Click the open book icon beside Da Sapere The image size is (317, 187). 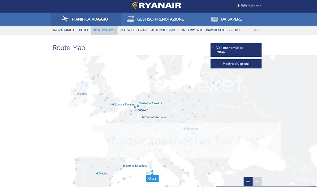[x=215, y=19]
